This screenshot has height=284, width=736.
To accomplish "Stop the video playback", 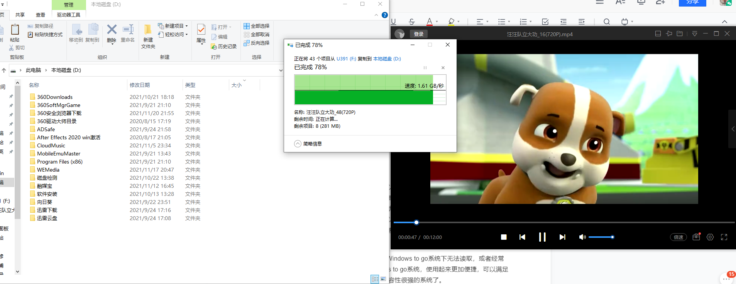I will click(504, 237).
